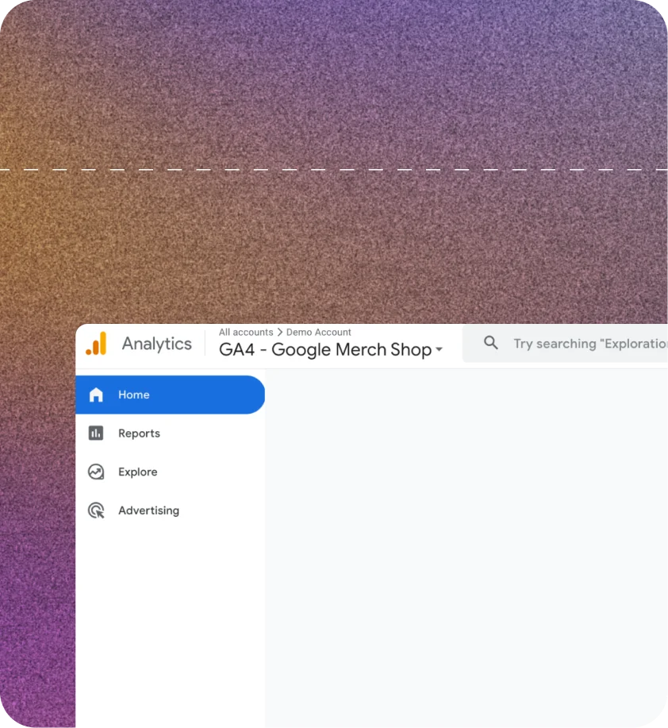Image resolution: width=668 pixels, height=728 pixels.
Task: Open the Reports label in the navigation
Action: 139,433
